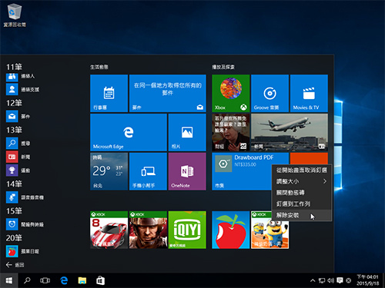Screen dimensions: 385x288
Task: Choose 從開始畫面取消釘選 in context menu
Action: tap(302, 170)
